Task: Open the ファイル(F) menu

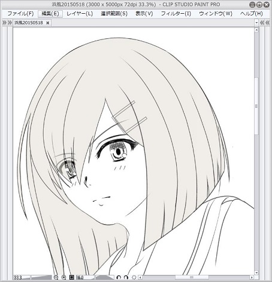Action: [x=20, y=14]
